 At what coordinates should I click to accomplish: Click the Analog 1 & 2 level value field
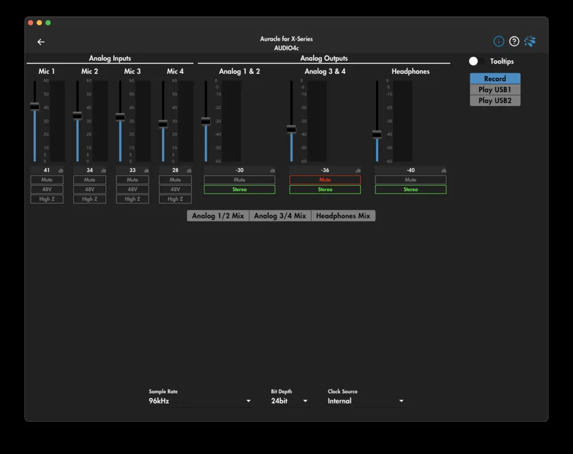pos(239,170)
